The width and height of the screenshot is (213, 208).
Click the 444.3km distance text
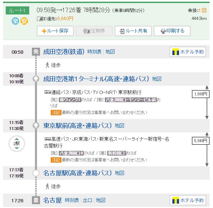[x=199, y=18]
